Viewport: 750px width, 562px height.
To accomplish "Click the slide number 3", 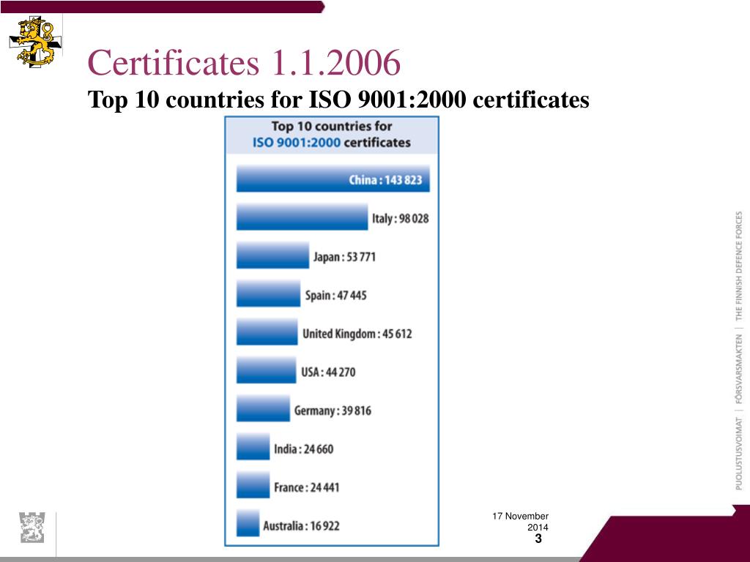I will (x=538, y=539).
